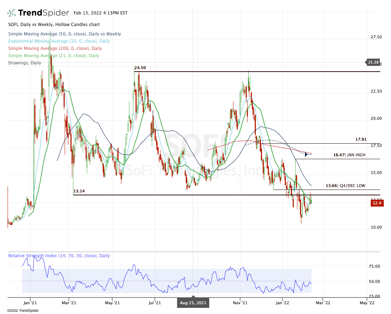
Task: Click the 17.91 price level label
Action: pos(361,139)
